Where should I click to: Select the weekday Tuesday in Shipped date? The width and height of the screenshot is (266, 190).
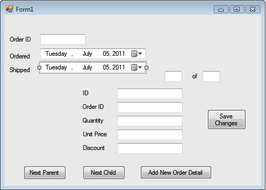tap(56, 67)
